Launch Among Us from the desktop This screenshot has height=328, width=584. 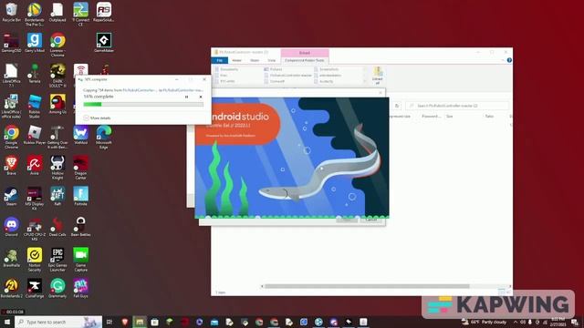pyautogui.click(x=57, y=104)
